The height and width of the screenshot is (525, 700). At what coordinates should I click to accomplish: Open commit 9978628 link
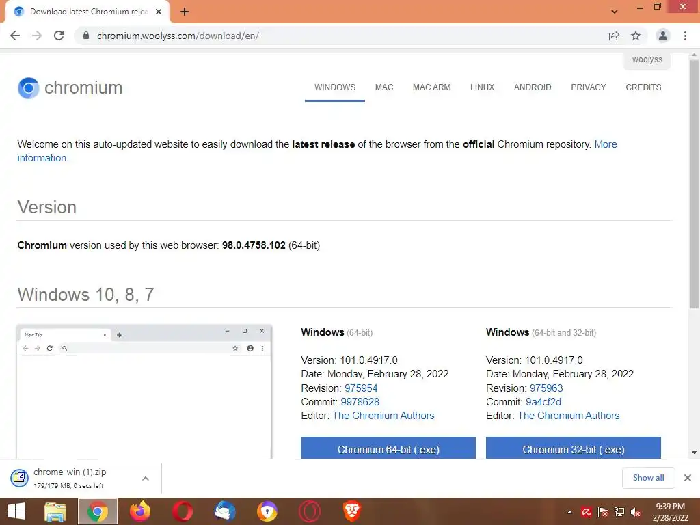(x=360, y=402)
